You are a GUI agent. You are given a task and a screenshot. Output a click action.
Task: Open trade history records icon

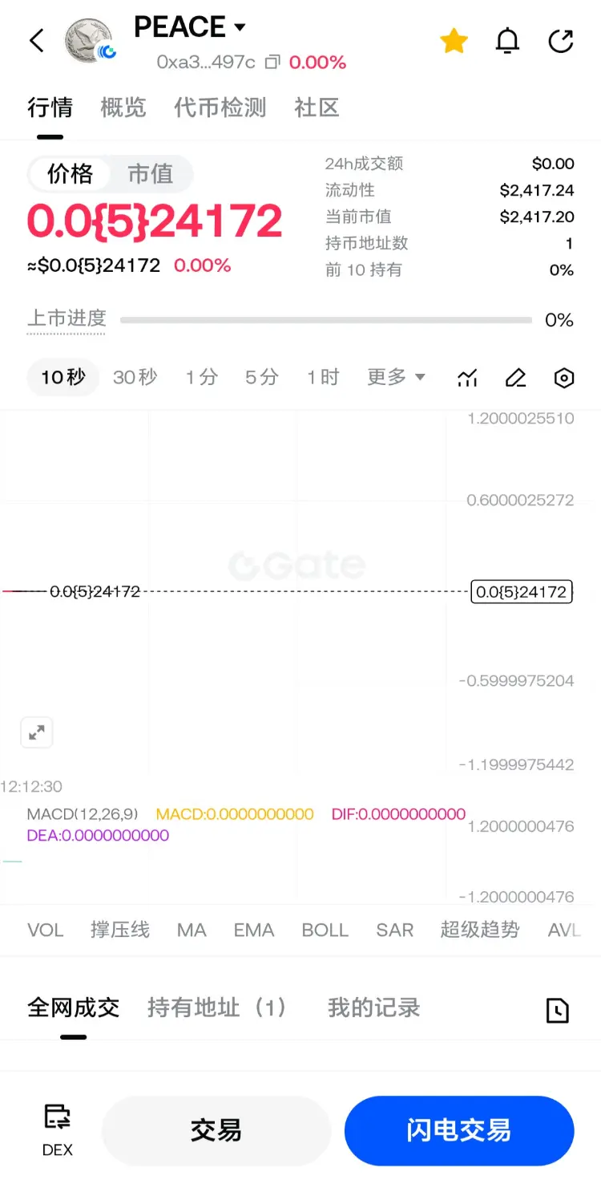pos(558,1011)
